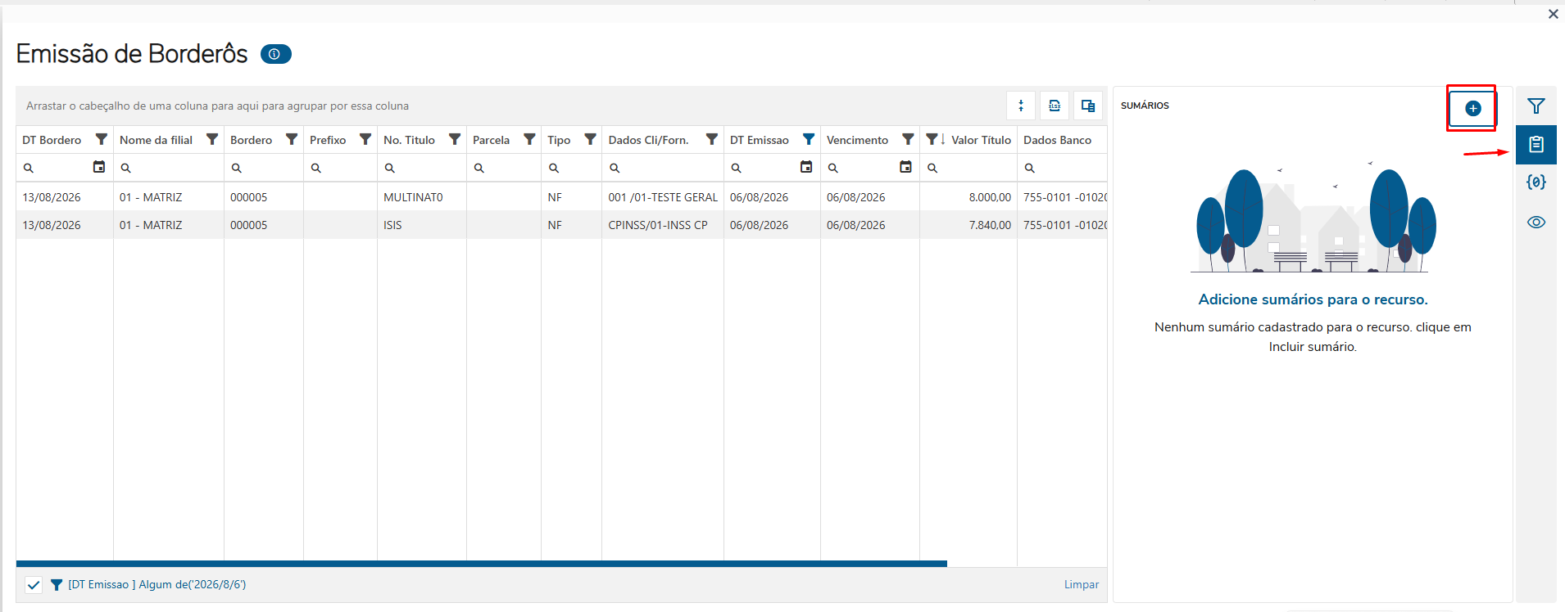Export grid to XLSX file
Image resolution: width=1565 pixels, height=612 pixels.
coord(1055,106)
